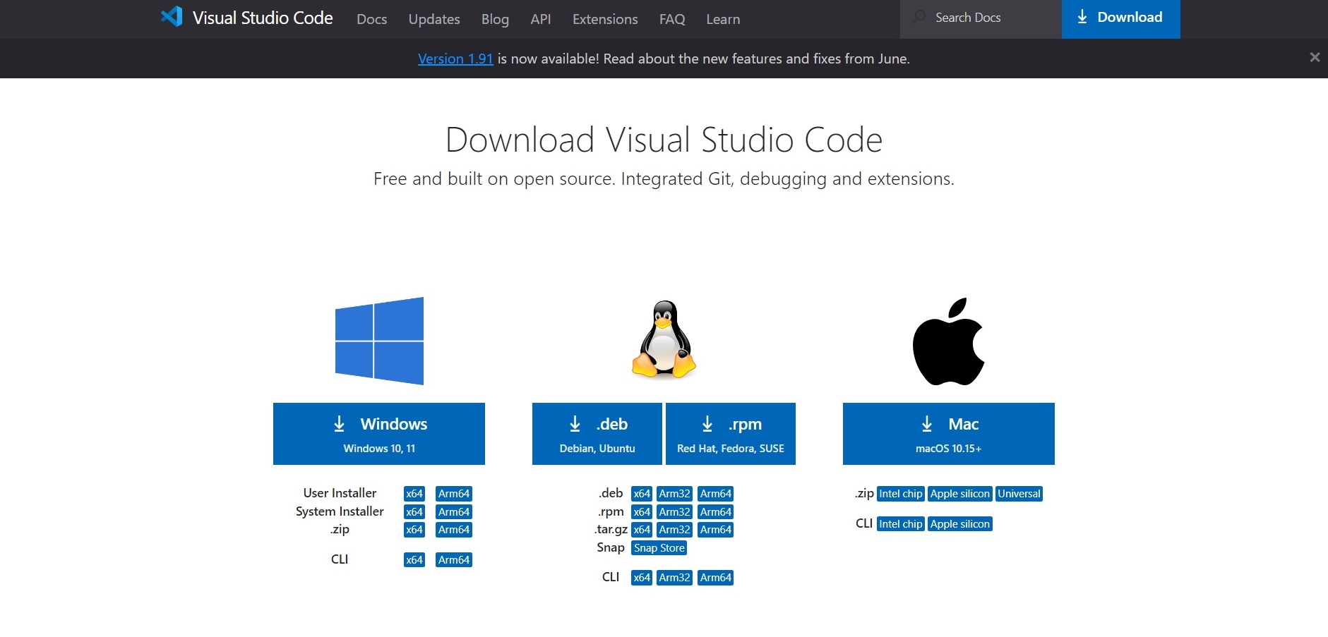Download Windows .zip x64
This screenshot has width=1328, height=637.
pos(414,530)
